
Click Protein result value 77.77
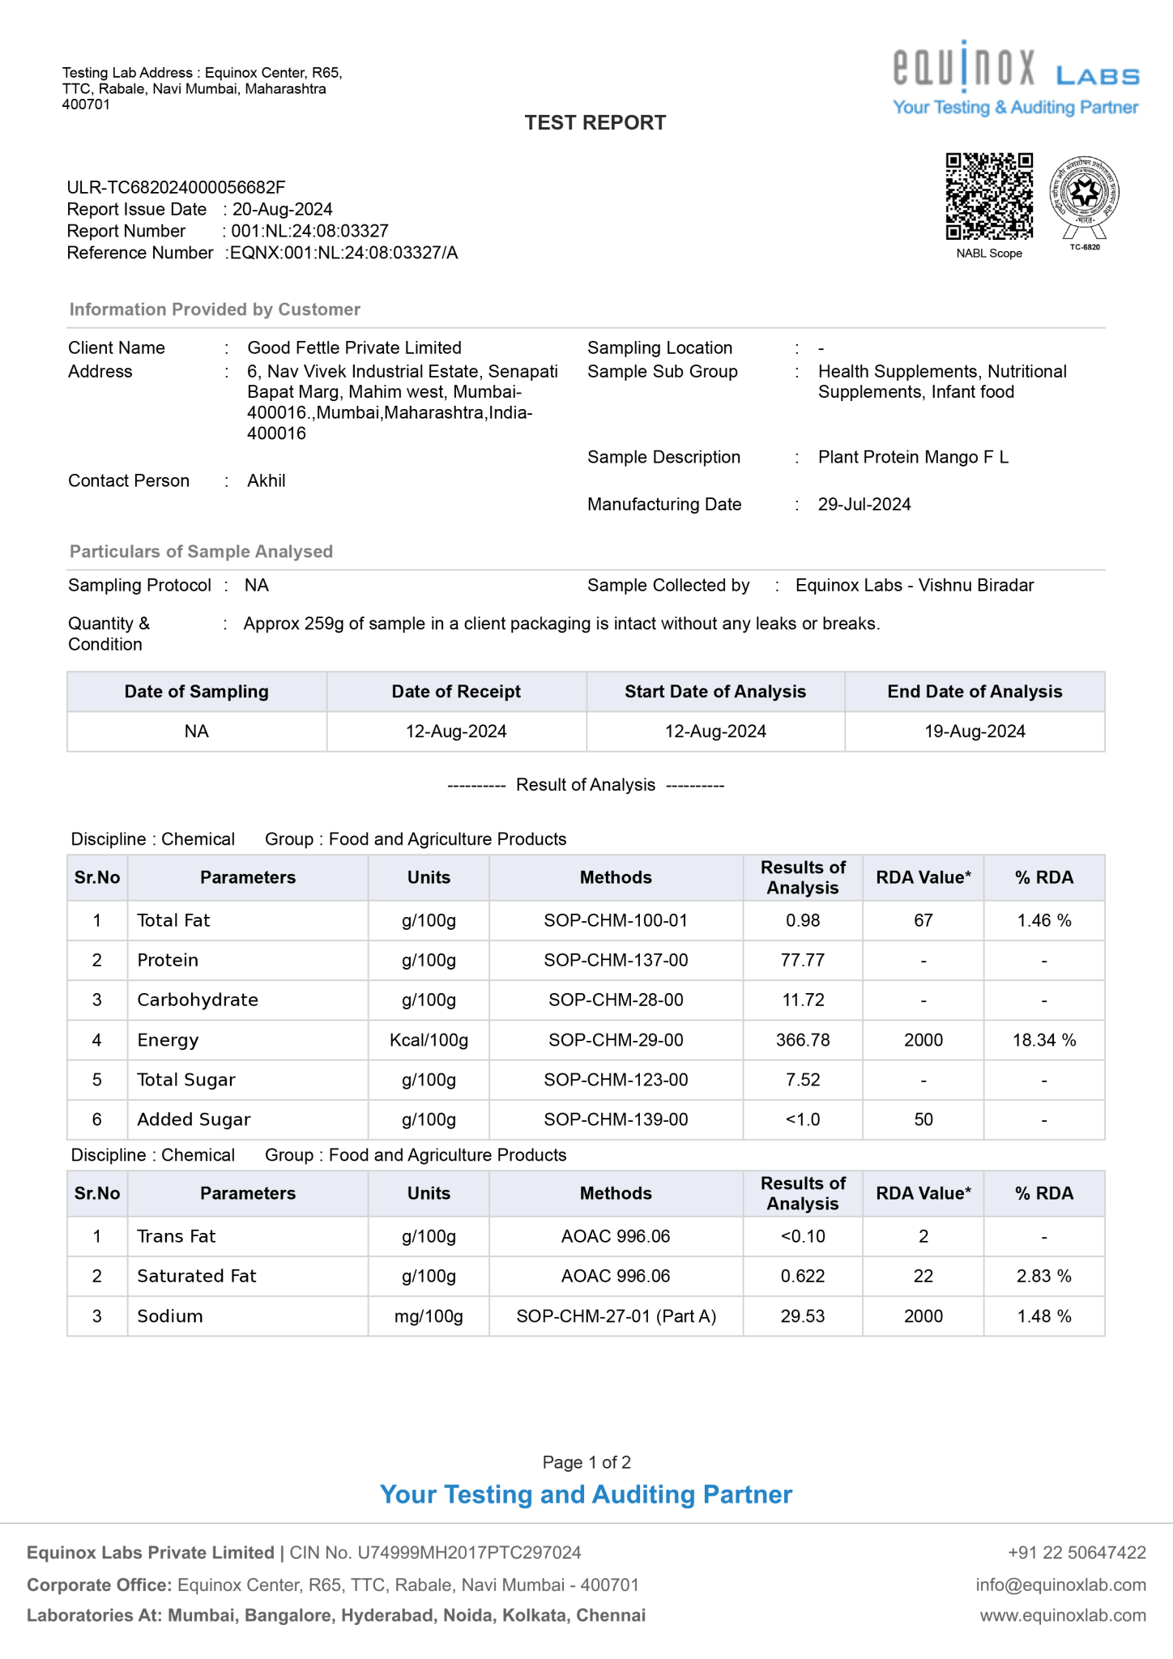click(x=803, y=960)
